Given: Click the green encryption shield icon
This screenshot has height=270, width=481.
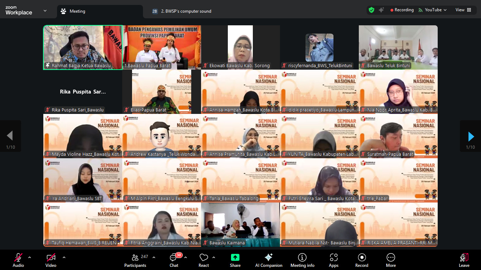Looking at the screenshot, I should click(371, 10).
